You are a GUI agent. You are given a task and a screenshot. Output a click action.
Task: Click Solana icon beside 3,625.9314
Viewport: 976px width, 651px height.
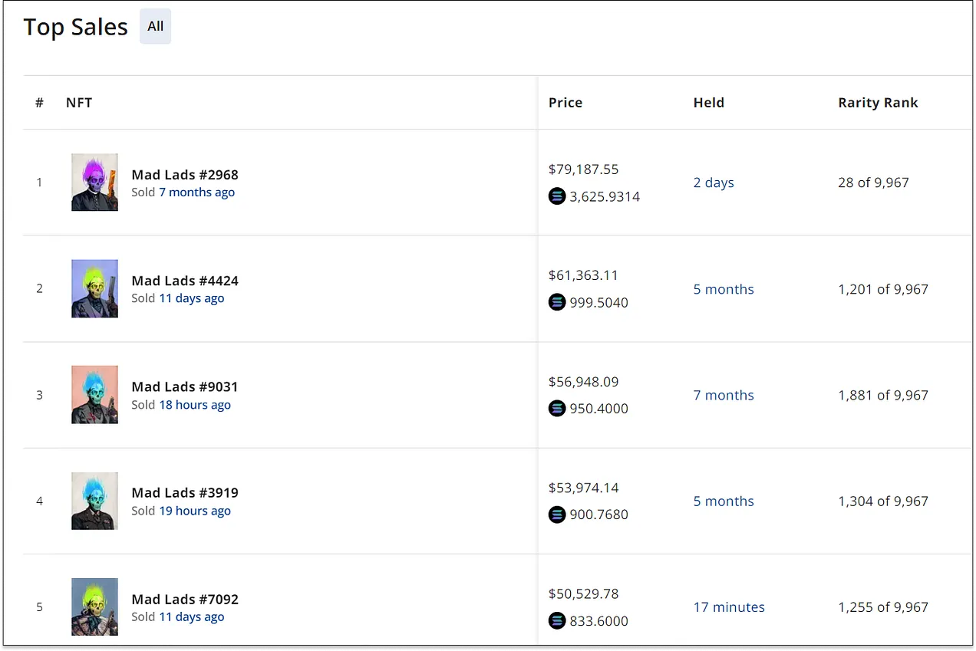tap(557, 196)
